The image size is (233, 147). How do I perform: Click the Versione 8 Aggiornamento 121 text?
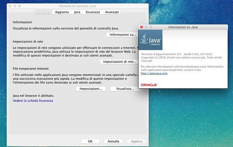click(x=161, y=54)
